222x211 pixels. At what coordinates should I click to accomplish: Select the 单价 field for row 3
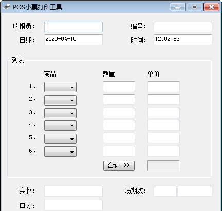coord(163,113)
